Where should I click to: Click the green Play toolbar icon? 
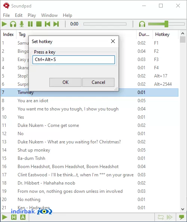tap(4, 24)
